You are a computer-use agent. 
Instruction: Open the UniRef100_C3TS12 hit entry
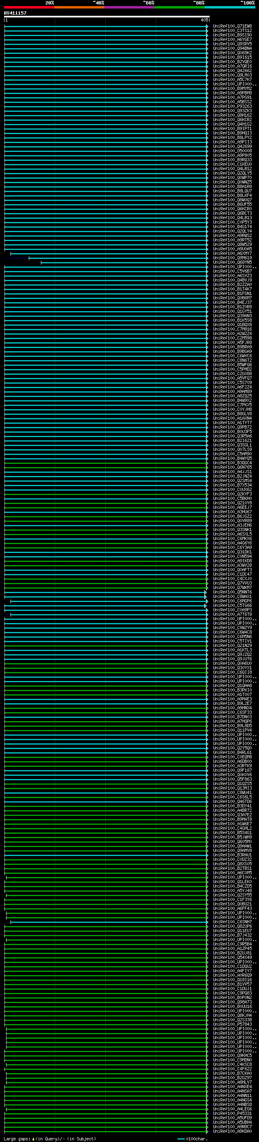point(232,31)
